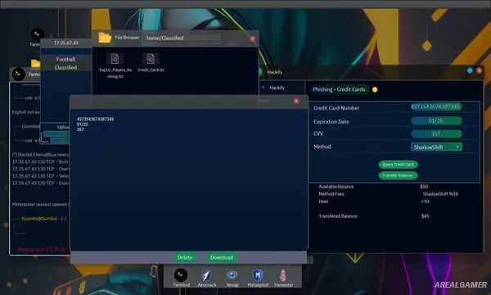Close the text file viewer window
The width and height of the screenshot is (491, 295).
click(296, 101)
